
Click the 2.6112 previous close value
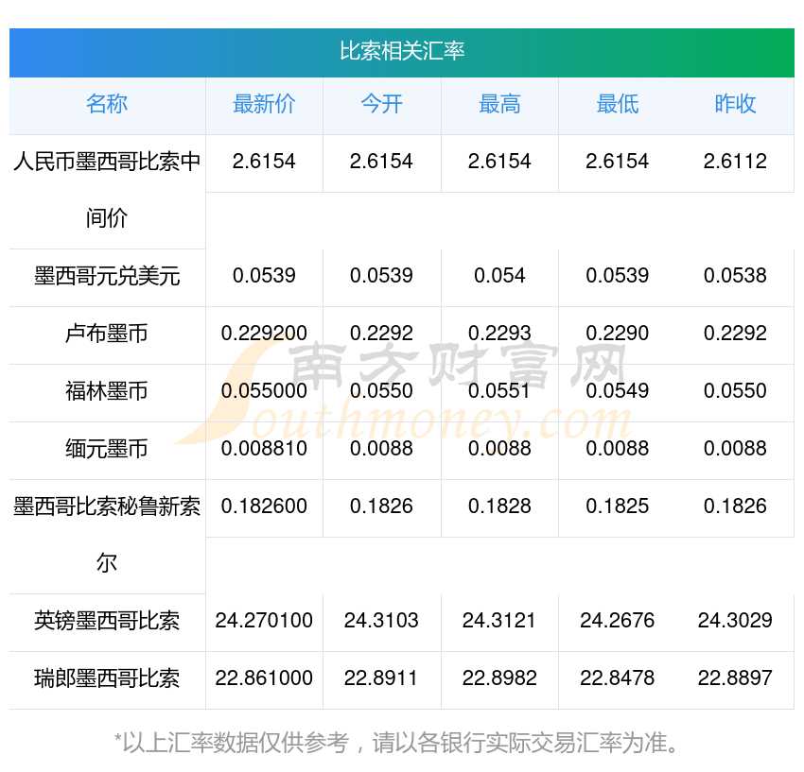pos(735,162)
